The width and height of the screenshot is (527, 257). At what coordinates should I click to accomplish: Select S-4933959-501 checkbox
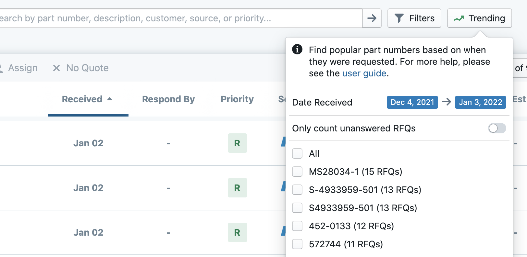click(x=297, y=190)
